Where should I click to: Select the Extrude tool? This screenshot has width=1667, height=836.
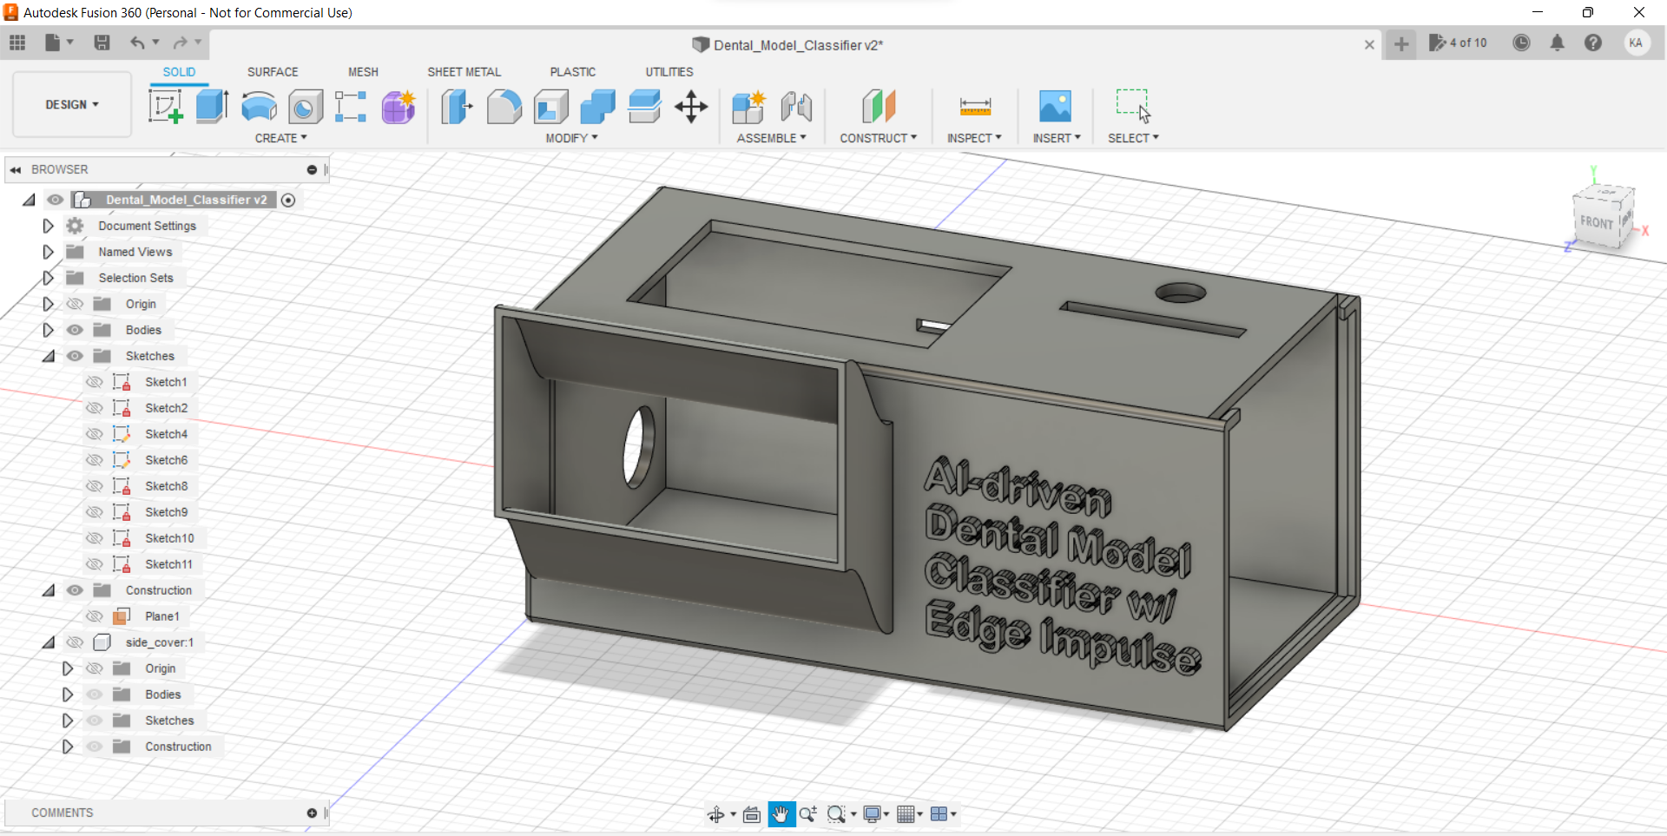click(212, 107)
